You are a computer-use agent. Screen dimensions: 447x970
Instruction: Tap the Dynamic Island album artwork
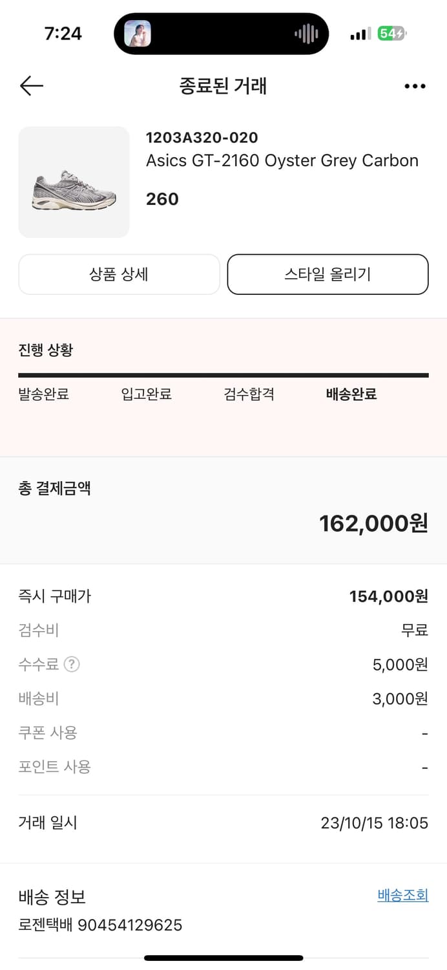138,34
